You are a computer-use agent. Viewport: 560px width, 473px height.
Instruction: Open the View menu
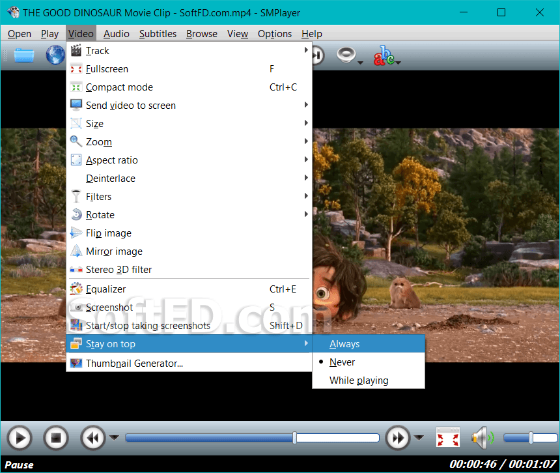tap(238, 34)
